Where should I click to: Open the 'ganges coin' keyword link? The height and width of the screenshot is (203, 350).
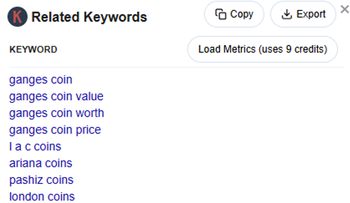tap(41, 80)
